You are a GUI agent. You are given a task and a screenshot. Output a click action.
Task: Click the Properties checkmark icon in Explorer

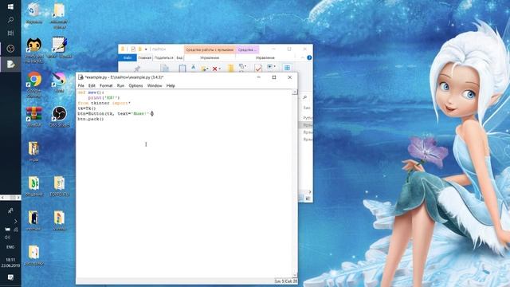[x=258, y=68]
